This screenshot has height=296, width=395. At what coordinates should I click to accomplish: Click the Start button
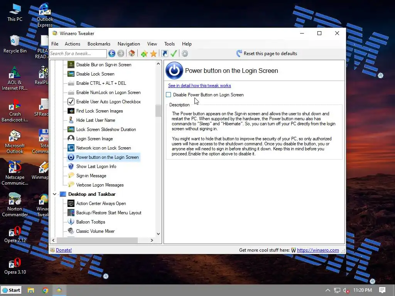(x=11, y=290)
